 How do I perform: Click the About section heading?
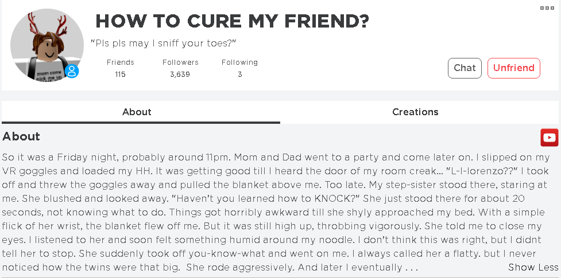coord(21,136)
